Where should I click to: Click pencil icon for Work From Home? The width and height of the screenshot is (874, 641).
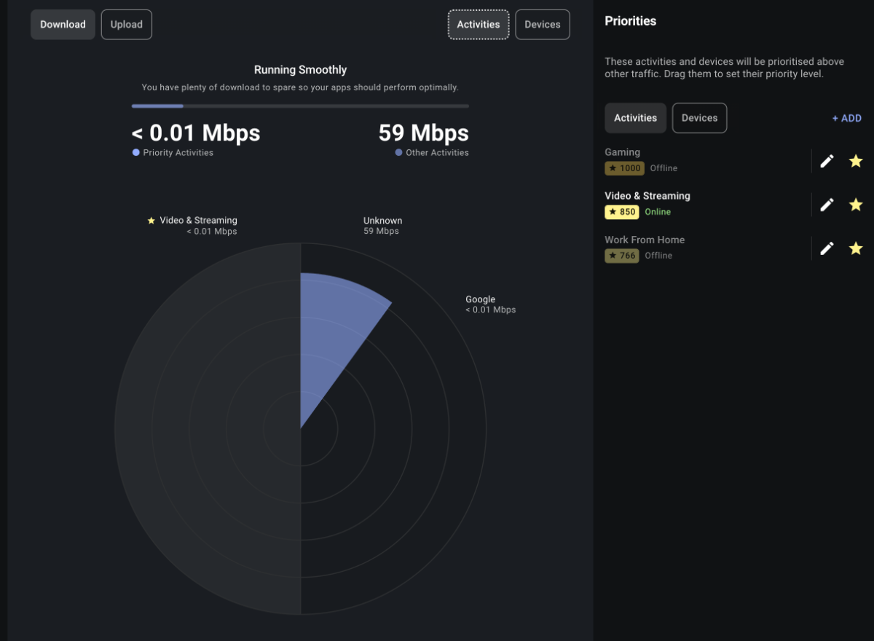[827, 248]
